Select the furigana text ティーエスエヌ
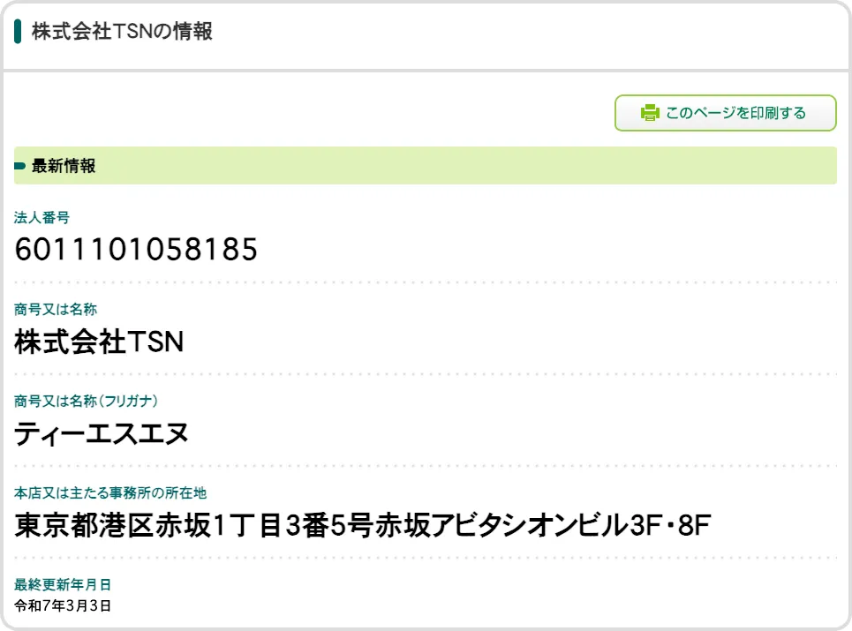852x631 pixels. tap(102, 434)
